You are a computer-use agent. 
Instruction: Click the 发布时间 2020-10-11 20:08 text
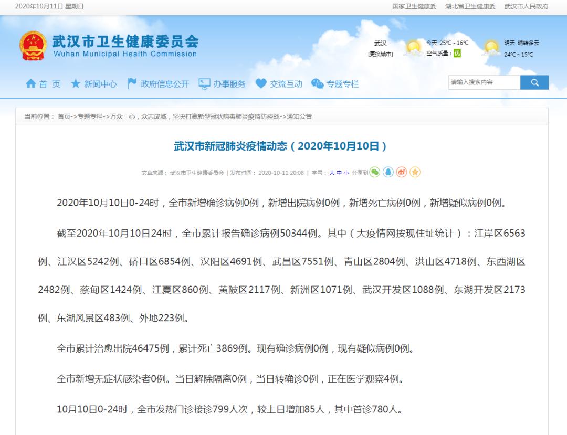coord(267,173)
